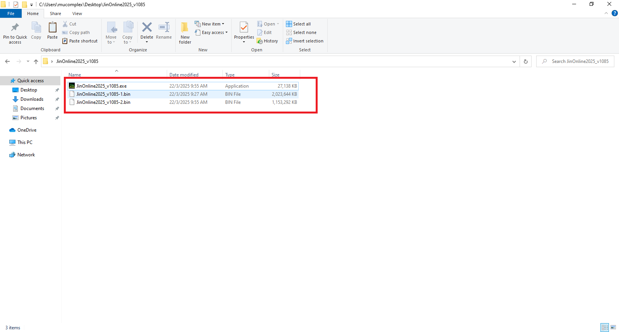The image size is (619, 332).
Task: Open Properties from the ribbon
Action: click(x=244, y=28)
